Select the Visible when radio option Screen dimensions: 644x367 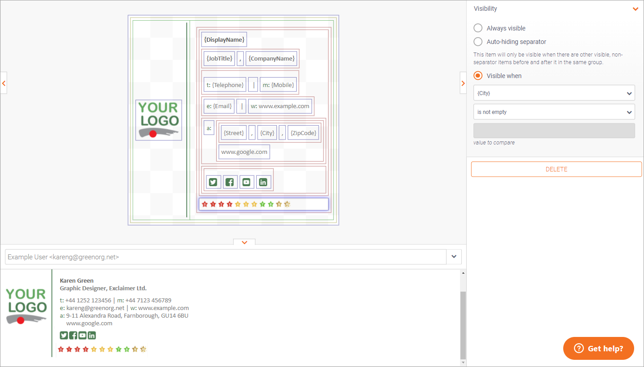pos(478,76)
